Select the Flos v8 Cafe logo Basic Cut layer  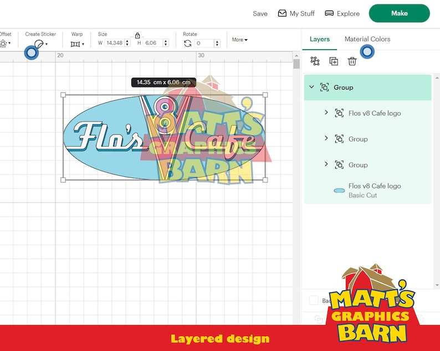click(x=367, y=190)
